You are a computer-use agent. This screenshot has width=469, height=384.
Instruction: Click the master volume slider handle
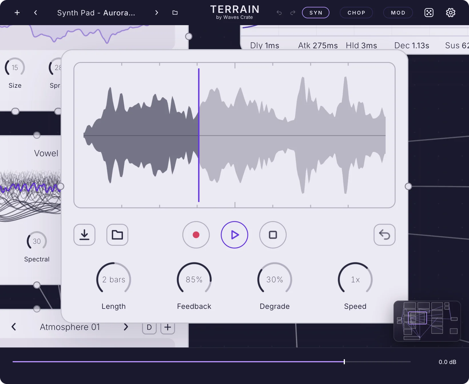344,362
